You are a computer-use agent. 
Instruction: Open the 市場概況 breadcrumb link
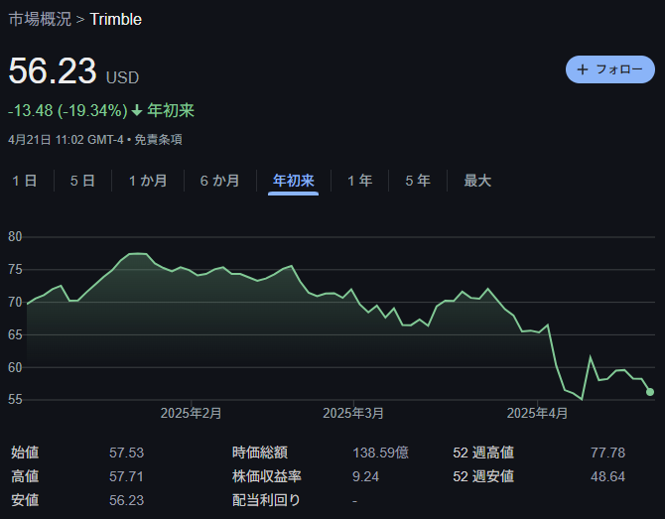[x=40, y=20]
